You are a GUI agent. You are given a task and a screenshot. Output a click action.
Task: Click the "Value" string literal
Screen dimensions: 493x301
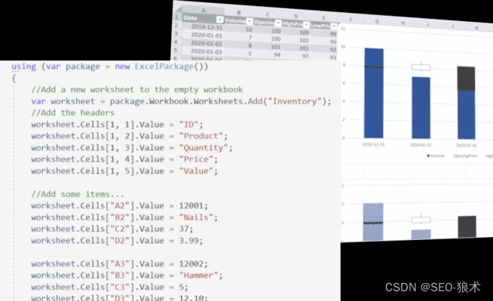(x=196, y=171)
